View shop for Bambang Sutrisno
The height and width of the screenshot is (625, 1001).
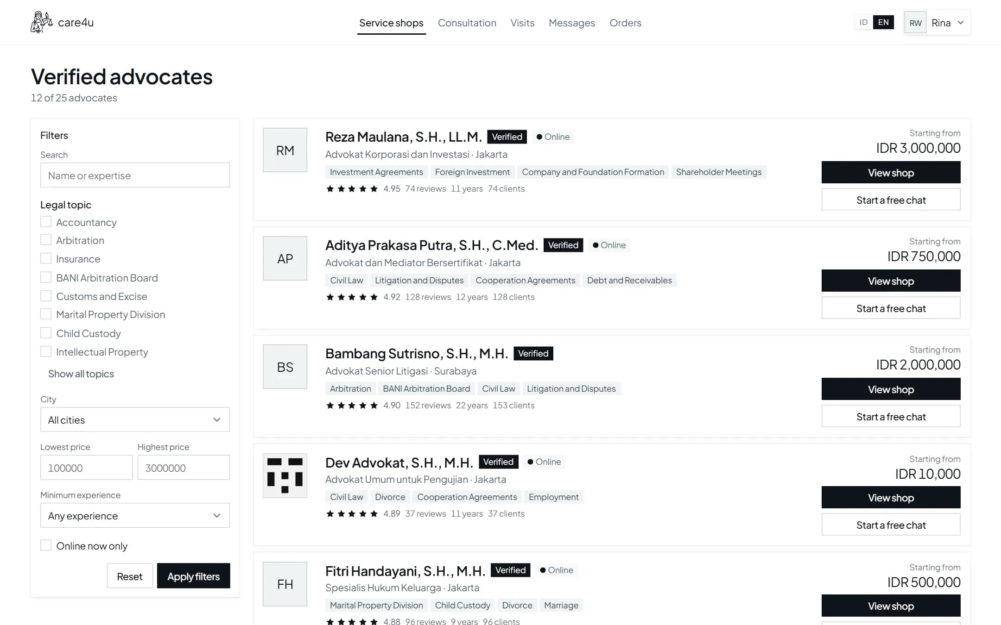click(x=891, y=389)
